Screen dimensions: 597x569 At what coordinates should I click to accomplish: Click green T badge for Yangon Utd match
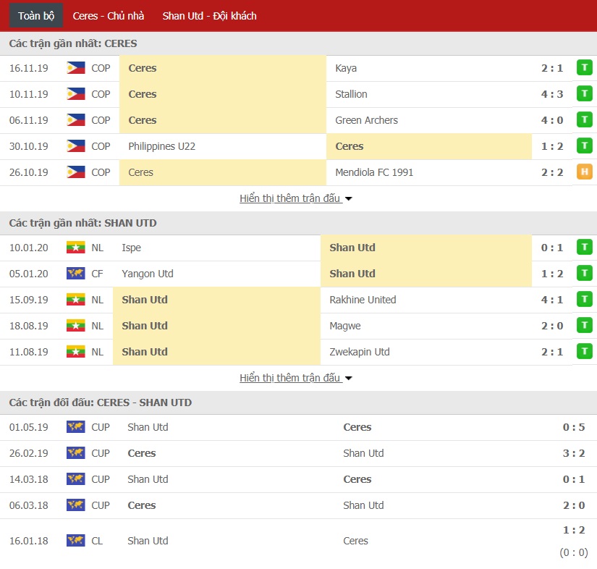[x=585, y=273]
